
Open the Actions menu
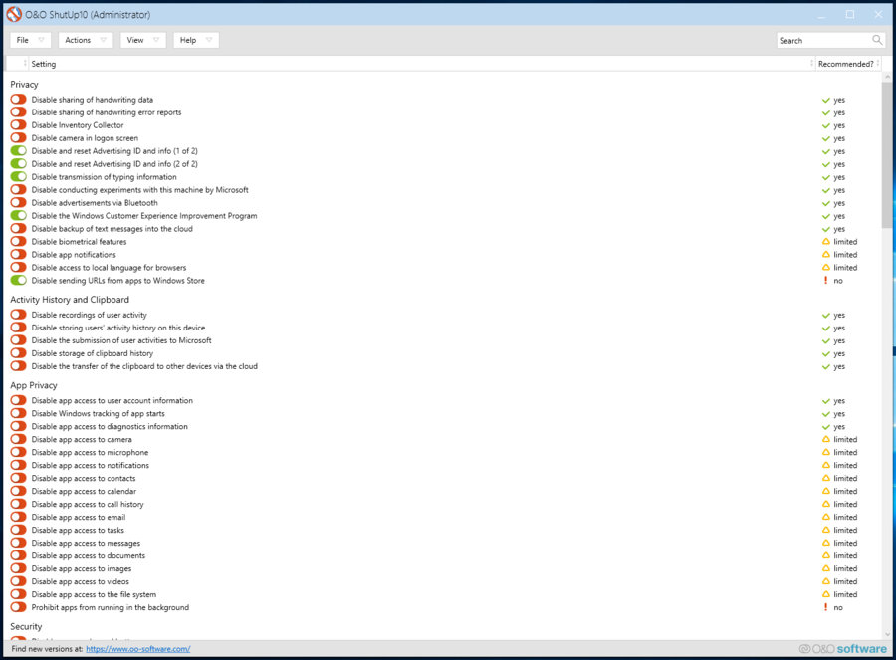[86, 40]
